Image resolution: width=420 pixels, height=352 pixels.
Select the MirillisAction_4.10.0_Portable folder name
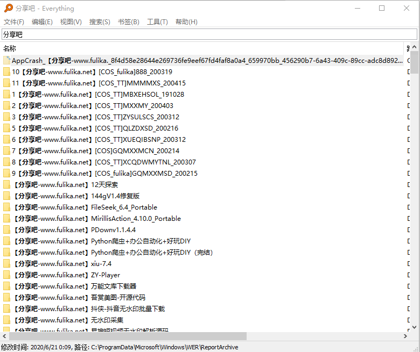pyautogui.click(x=97, y=219)
